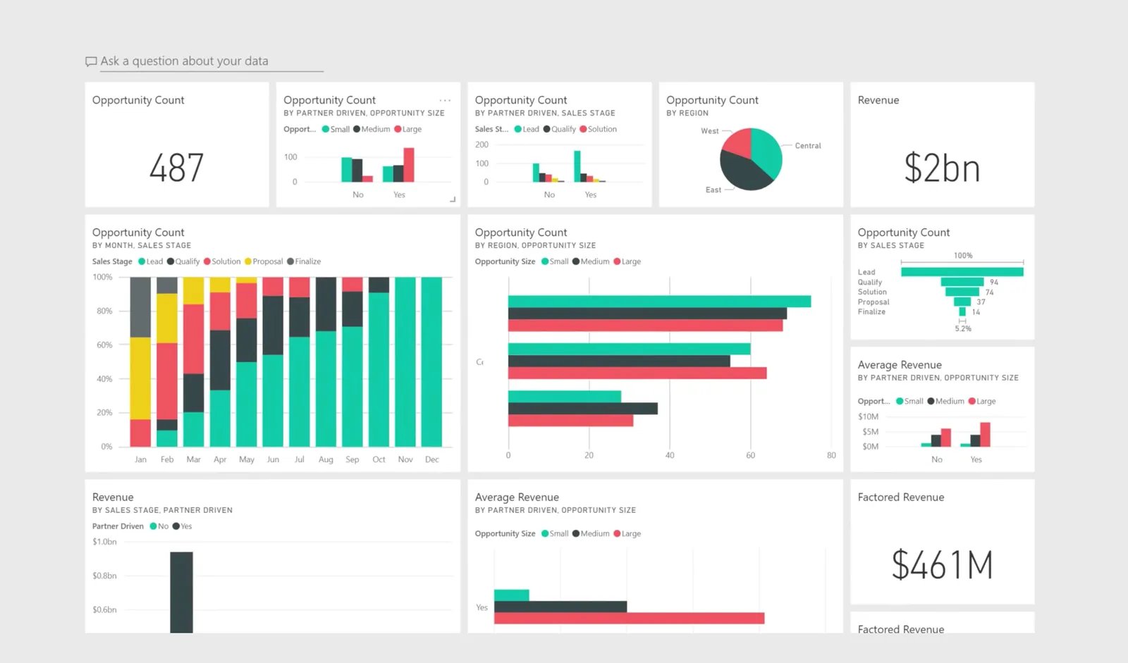The height and width of the screenshot is (663, 1128).
Task: Click the Solution legend swatch in Sales Stage tile
Action: (x=583, y=129)
